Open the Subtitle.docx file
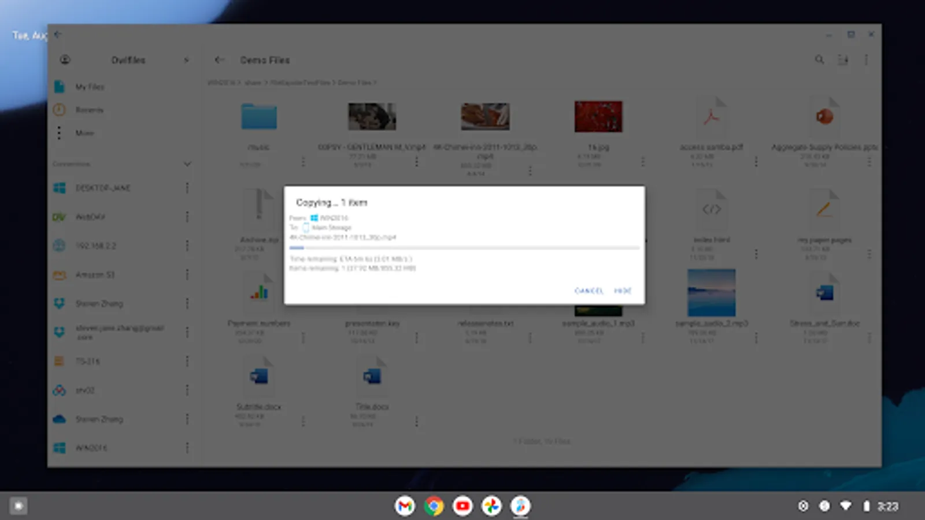 [259, 377]
